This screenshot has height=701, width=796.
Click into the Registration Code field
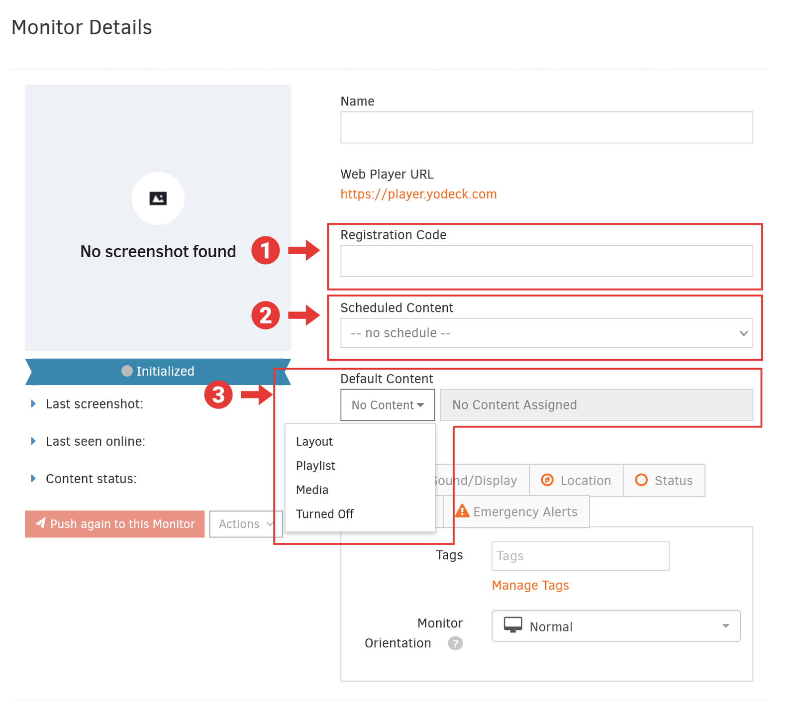pos(546,261)
